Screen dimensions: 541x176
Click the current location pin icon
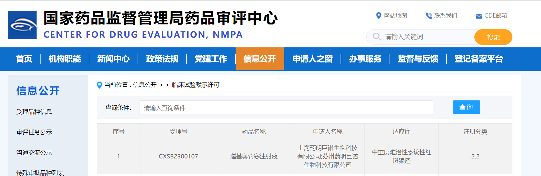pos(100,85)
